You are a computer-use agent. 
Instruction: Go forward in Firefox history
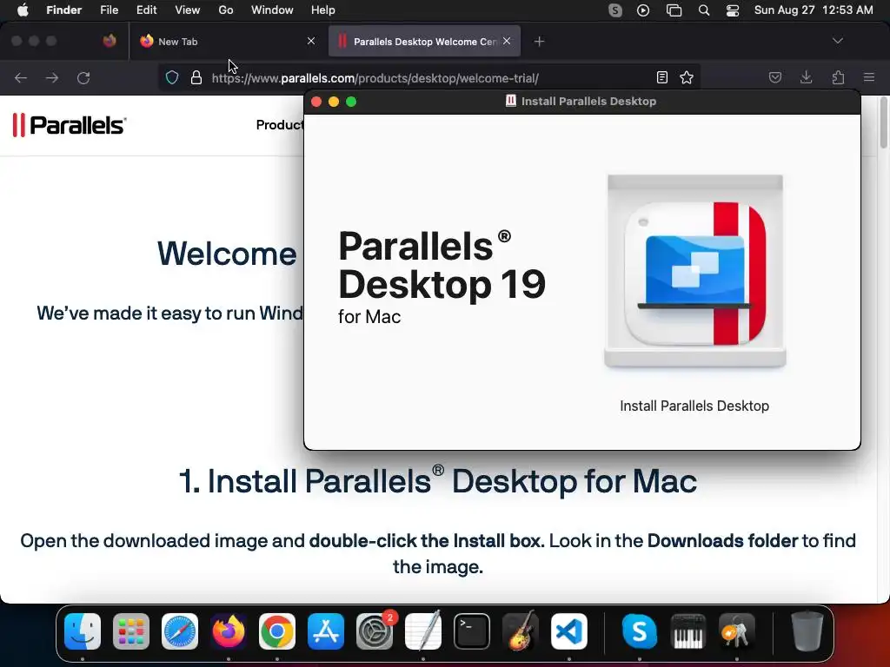tap(52, 77)
